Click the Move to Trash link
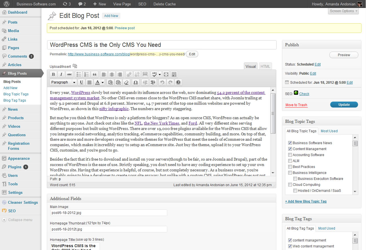This screenshot has width=366, height=250. (x=296, y=105)
